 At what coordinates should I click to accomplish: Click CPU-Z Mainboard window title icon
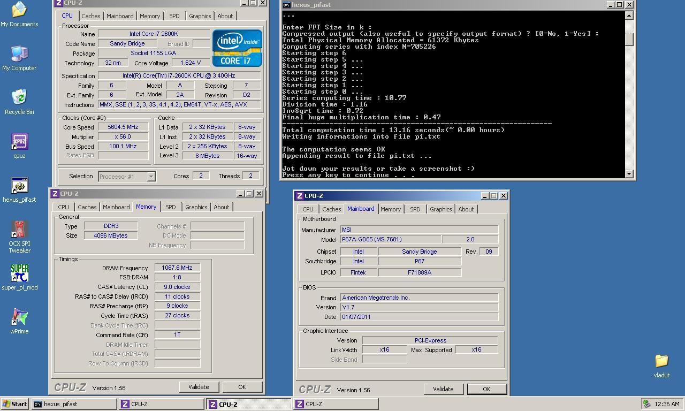click(300, 196)
